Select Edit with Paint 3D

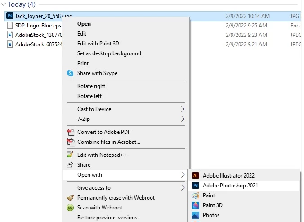tap(126, 44)
